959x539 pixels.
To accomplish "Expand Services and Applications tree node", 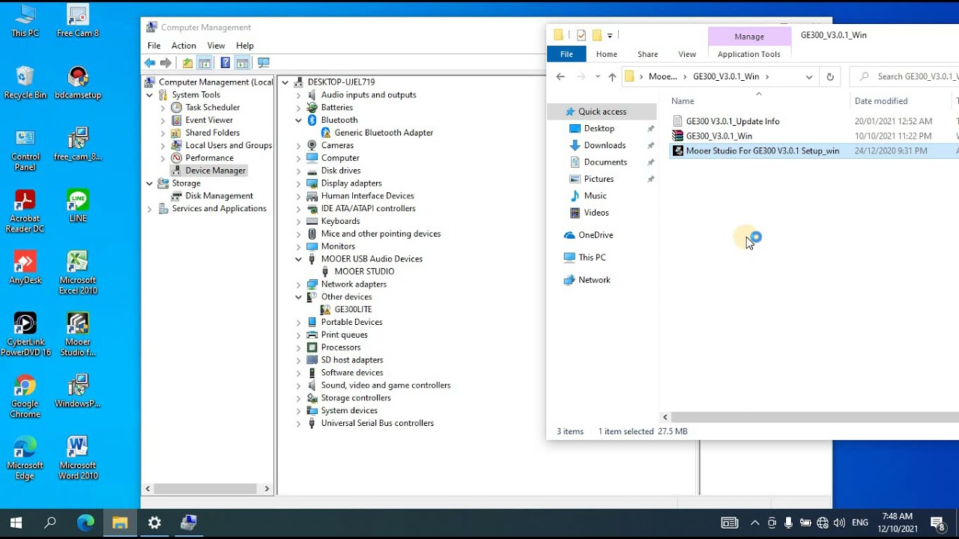I will (x=149, y=209).
